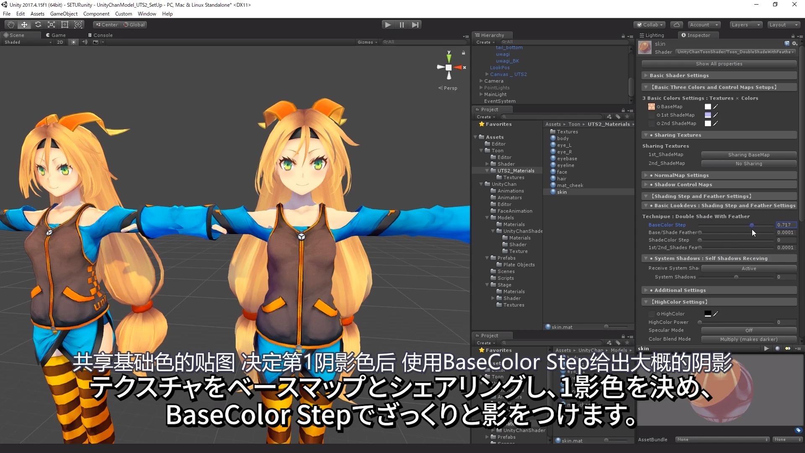
Task: Select the Scale tool
Action: tap(51, 25)
